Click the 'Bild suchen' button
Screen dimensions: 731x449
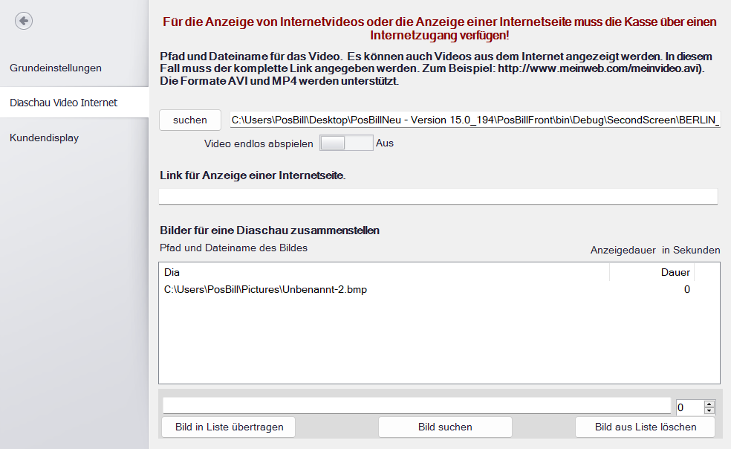[x=445, y=427]
